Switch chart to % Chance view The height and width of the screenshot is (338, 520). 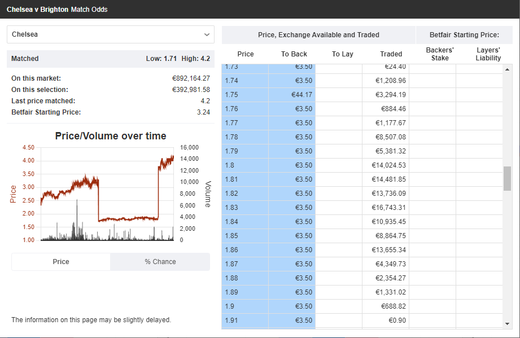[x=160, y=262]
